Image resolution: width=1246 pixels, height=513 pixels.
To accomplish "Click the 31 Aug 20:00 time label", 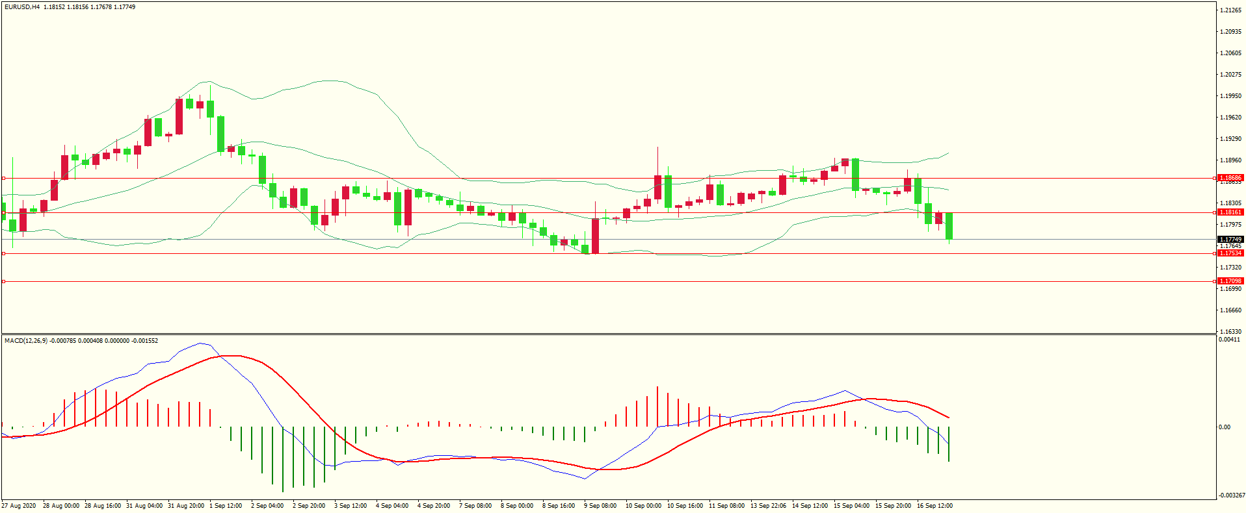I will pos(186,506).
